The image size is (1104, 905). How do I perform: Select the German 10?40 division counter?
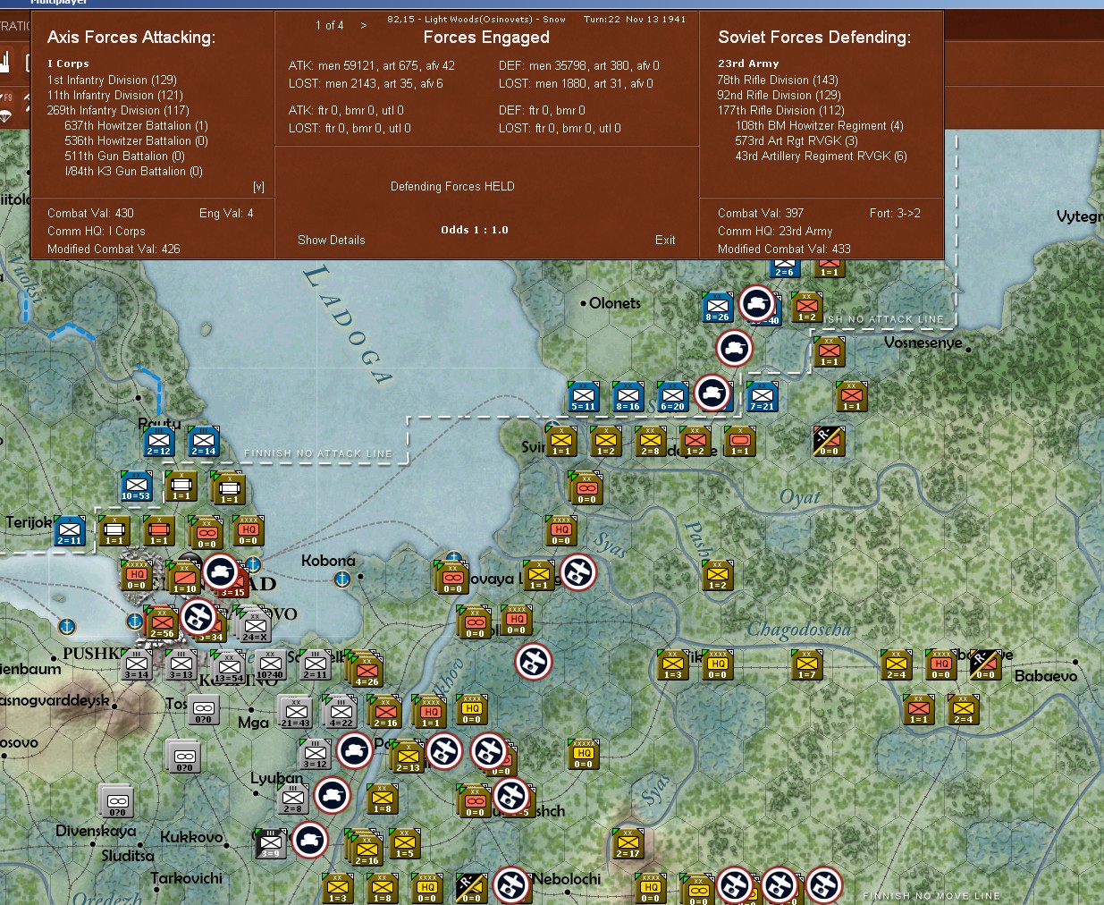click(x=270, y=665)
